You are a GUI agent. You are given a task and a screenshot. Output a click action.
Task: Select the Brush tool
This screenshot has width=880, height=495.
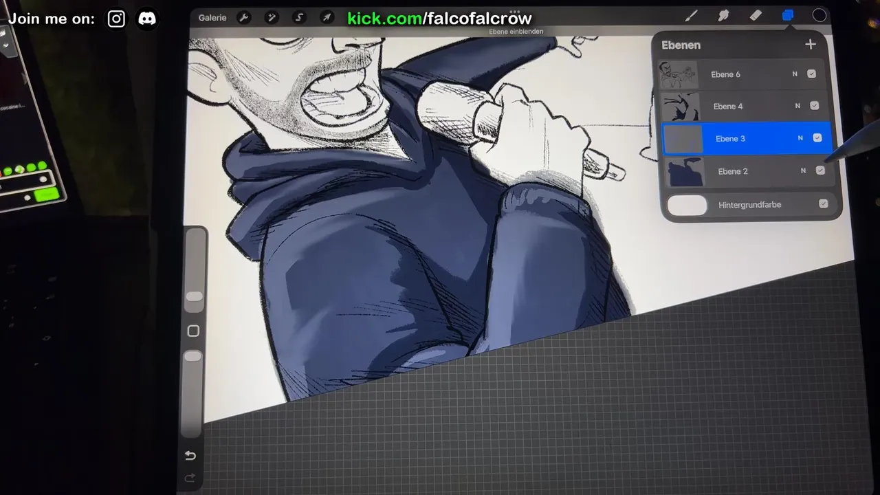tap(691, 16)
